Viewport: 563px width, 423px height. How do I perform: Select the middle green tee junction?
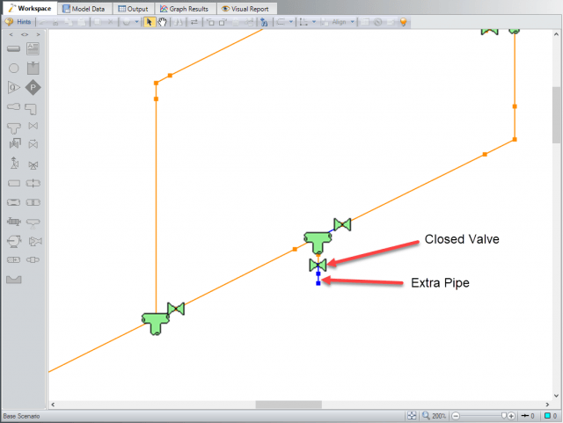318,243
